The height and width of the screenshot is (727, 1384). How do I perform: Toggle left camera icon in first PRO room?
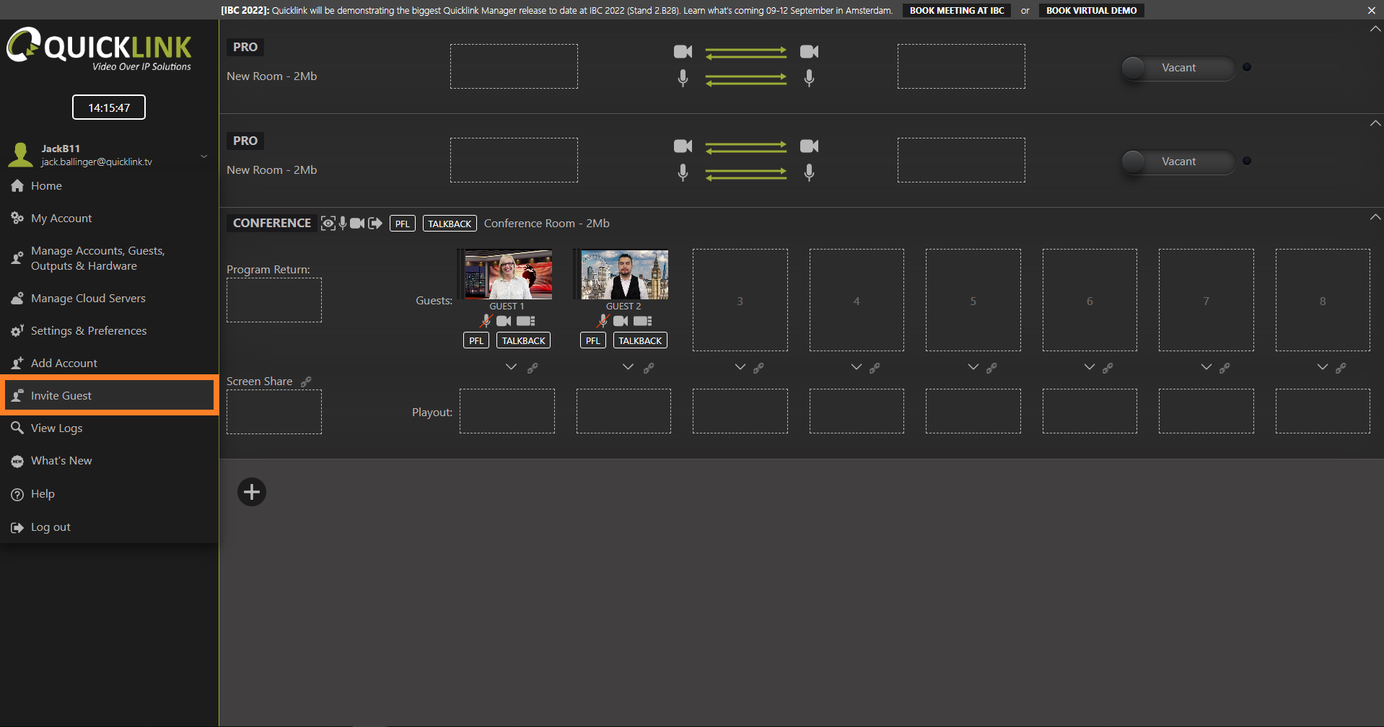point(683,52)
